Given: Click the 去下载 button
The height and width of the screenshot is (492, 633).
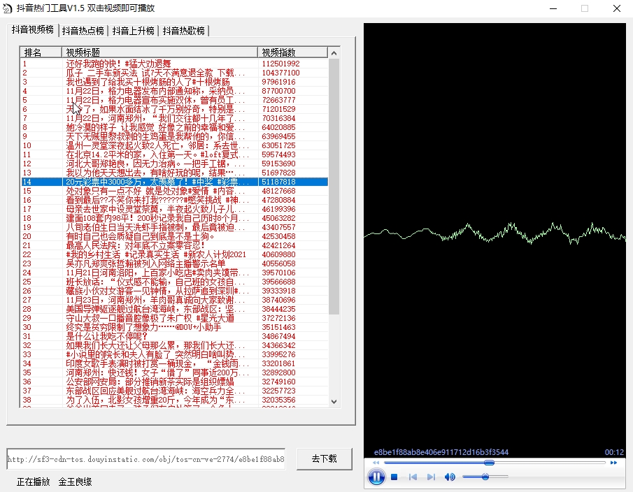Looking at the screenshot, I should pyautogui.click(x=324, y=459).
